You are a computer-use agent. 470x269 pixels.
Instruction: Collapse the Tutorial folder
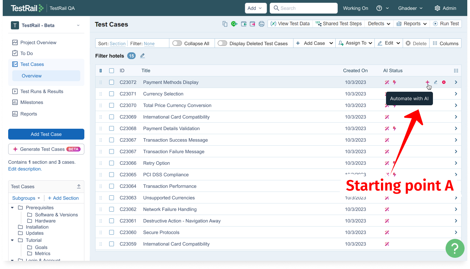click(13, 240)
